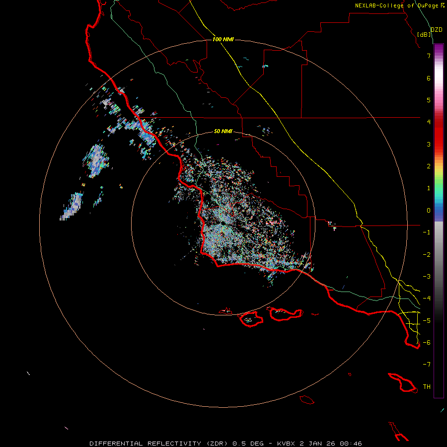The width and height of the screenshot is (447, 447).
Task: Click the purple top of the ZDR color bar
Action: tap(439, 49)
